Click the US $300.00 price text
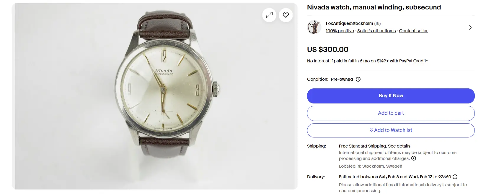 coord(328,49)
